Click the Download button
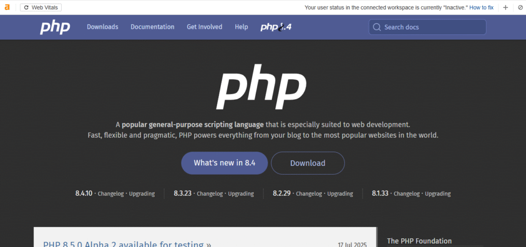Screen dimensions: 526x247 (x=308, y=163)
